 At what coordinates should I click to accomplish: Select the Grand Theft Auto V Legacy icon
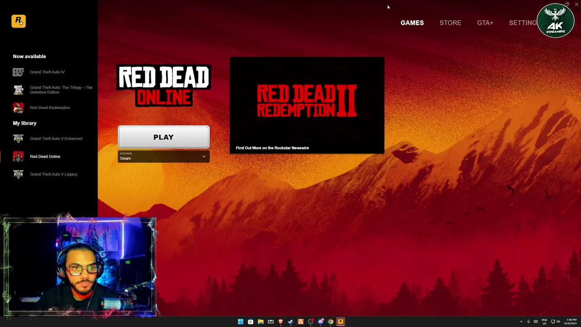tap(18, 174)
